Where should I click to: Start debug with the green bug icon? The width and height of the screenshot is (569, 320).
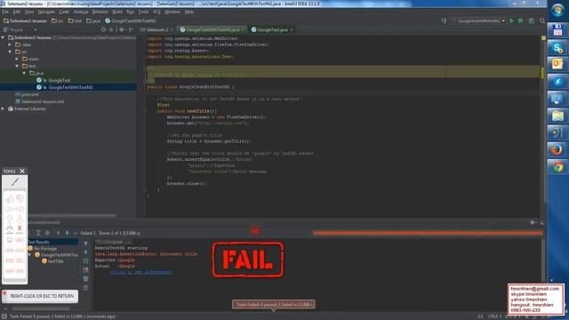pyautogui.click(x=520, y=20)
